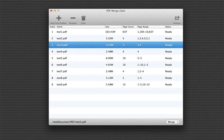Click the 6.00M size cell

click(x=109, y=58)
